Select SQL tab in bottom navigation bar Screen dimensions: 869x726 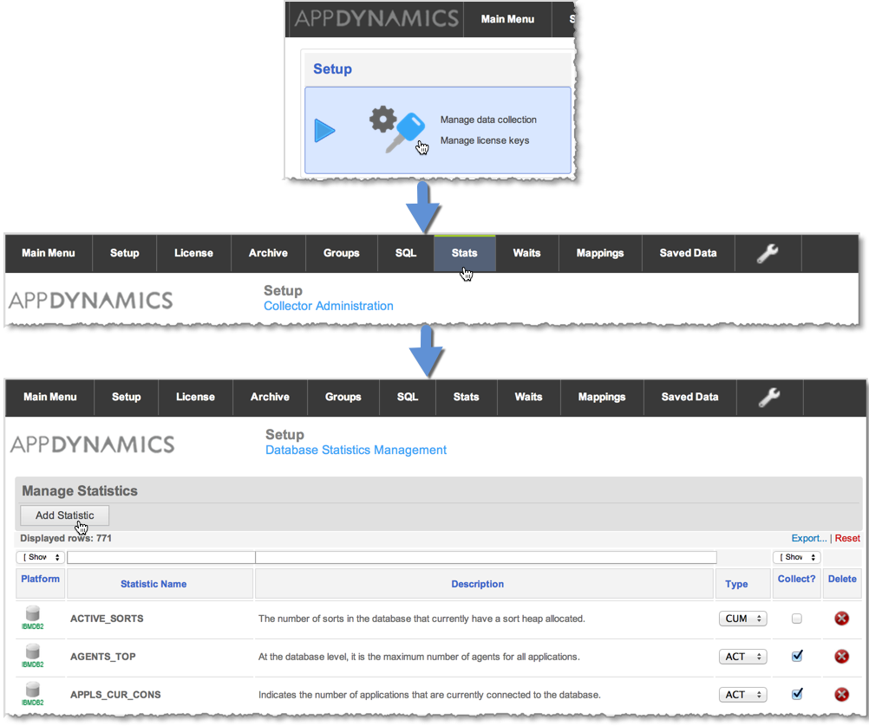click(x=408, y=397)
